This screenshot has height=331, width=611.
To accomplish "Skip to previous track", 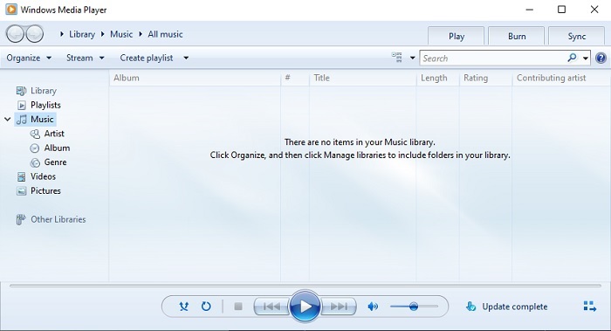I will [x=271, y=307].
